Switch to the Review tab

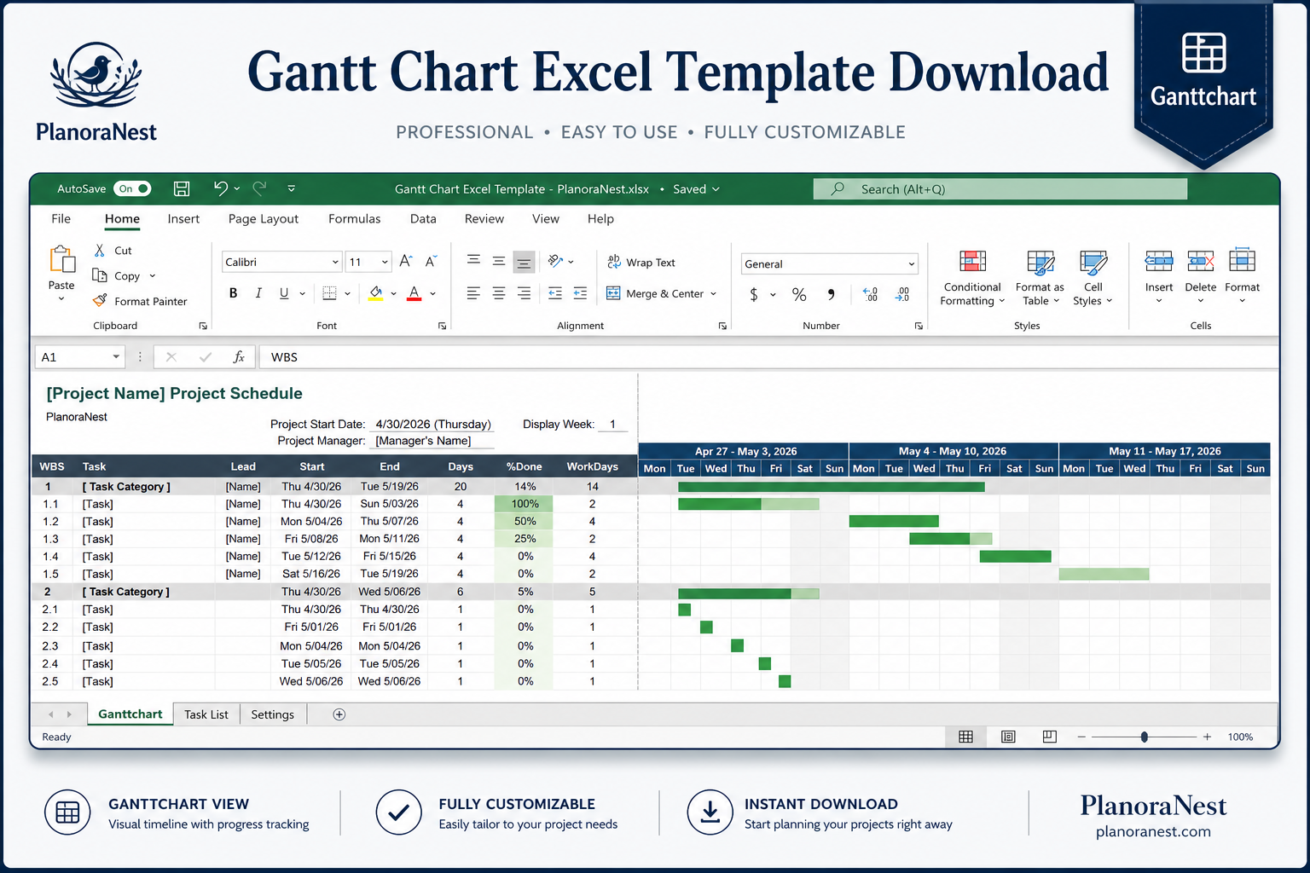484,218
